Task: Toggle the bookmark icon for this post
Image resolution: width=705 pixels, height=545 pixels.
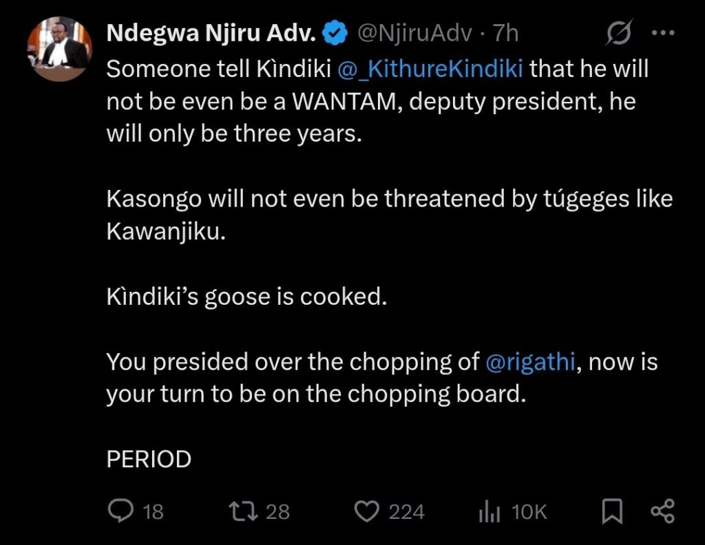Action: pos(612,511)
